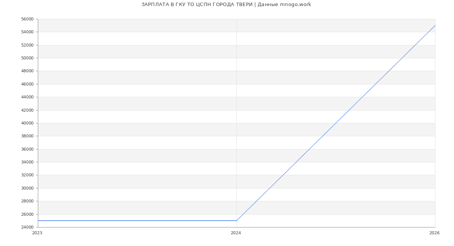Click the 2023 x-axis year label
The width and height of the screenshot is (454, 246).
pos(37,233)
